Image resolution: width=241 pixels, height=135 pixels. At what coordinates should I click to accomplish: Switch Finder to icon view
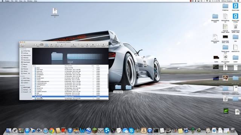(x=34, y=45)
